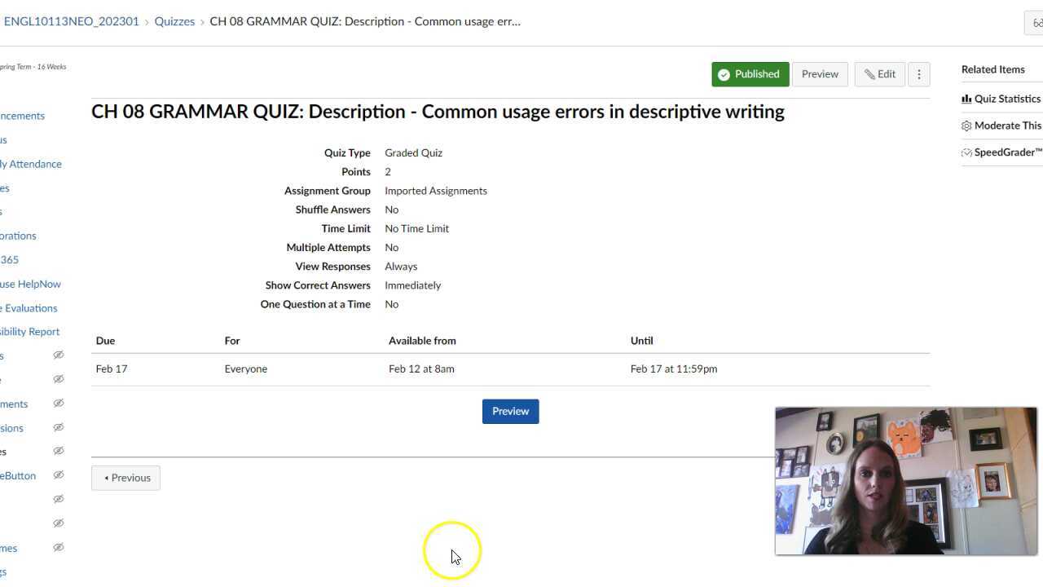This screenshot has height=587, width=1043.
Task: Click the instructor webcam video thumbnail
Action: click(x=906, y=480)
